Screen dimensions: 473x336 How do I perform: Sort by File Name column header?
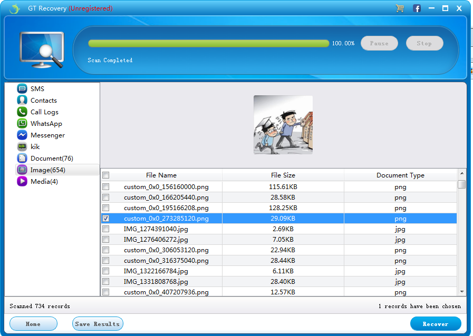coord(161,175)
